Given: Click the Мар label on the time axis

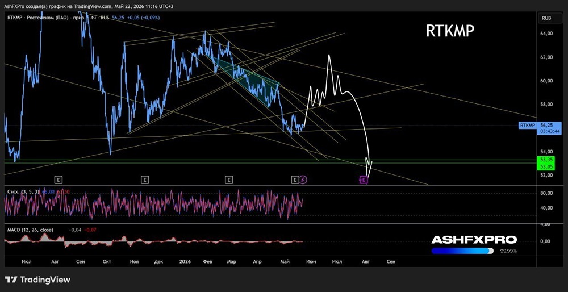Looking at the screenshot, I should (x=231, y=261).
